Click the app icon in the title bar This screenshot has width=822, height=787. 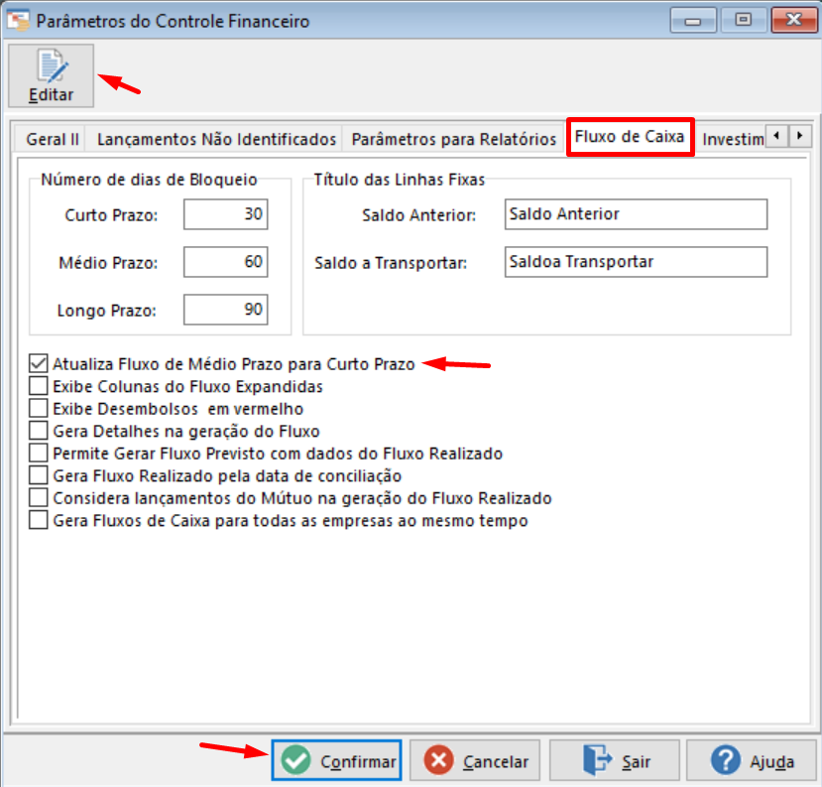(x=18, y=21)
